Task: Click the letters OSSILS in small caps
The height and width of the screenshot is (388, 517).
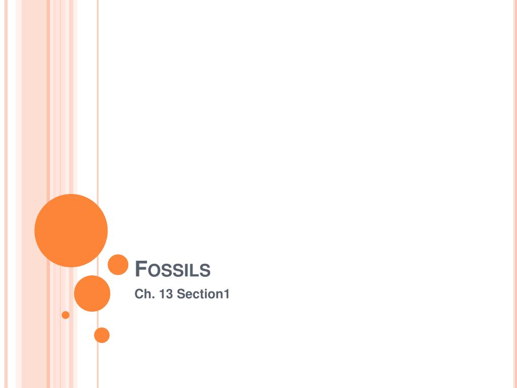Action: (x=179, y=270)
